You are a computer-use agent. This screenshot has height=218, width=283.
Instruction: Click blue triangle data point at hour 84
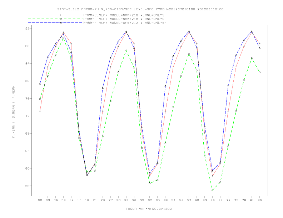click(x=259, y=48)
